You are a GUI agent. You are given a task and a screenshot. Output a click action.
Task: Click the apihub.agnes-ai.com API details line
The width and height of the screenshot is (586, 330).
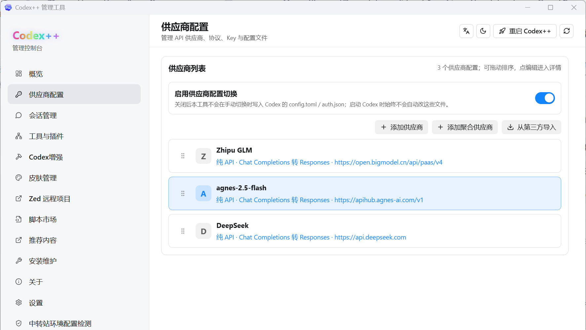pos(319,200)
